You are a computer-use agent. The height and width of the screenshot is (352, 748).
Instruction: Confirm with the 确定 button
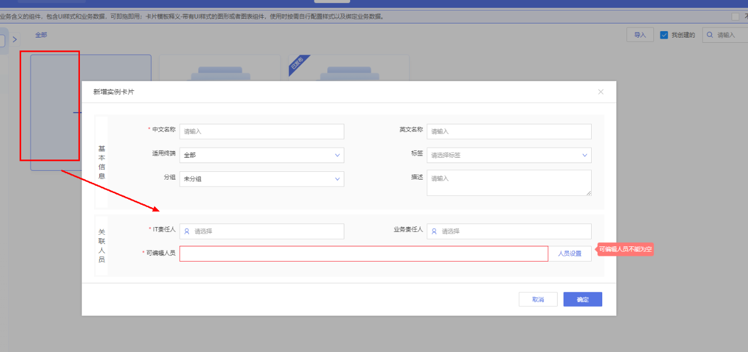[582, 299]
